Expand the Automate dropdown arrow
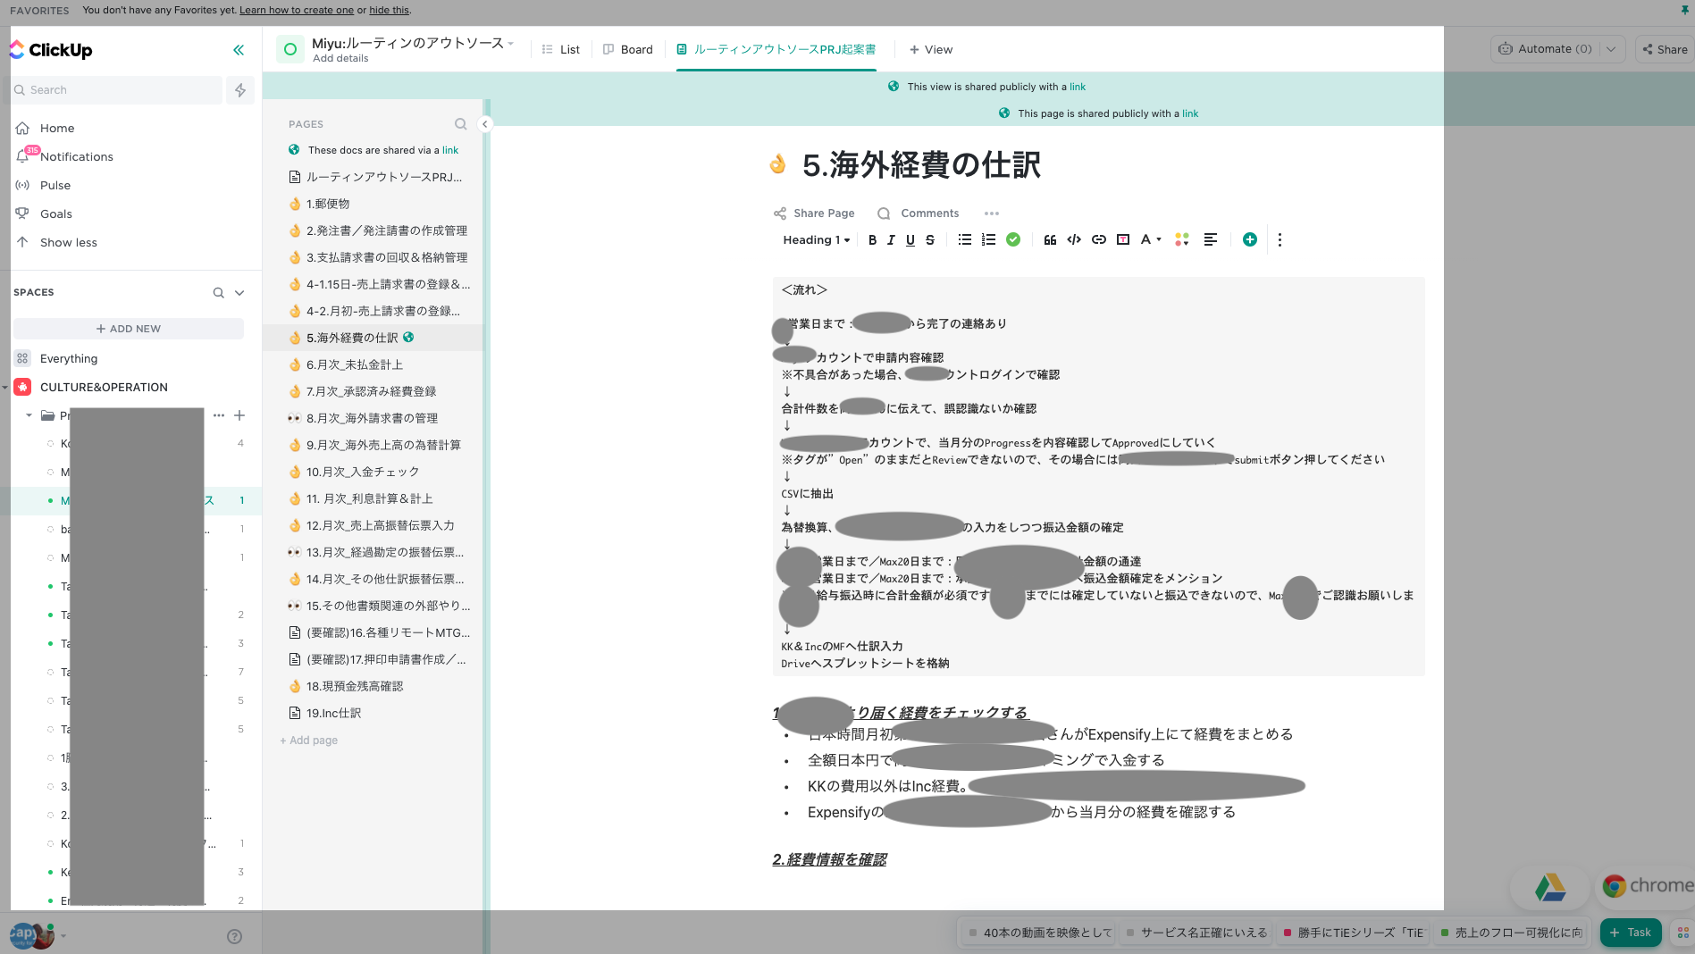The image size is (1695, 954). (1611, 49)
